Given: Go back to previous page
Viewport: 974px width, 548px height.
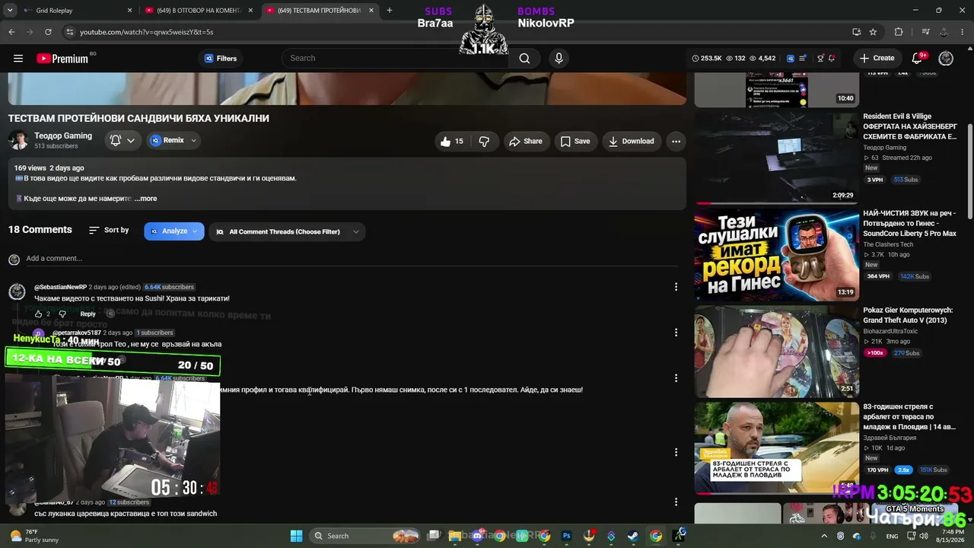Looking at the screenshot, I should [11, 32].
